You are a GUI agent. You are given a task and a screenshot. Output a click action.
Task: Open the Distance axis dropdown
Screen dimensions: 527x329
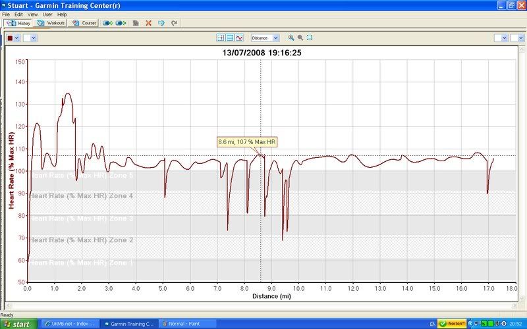pos(275,38)
